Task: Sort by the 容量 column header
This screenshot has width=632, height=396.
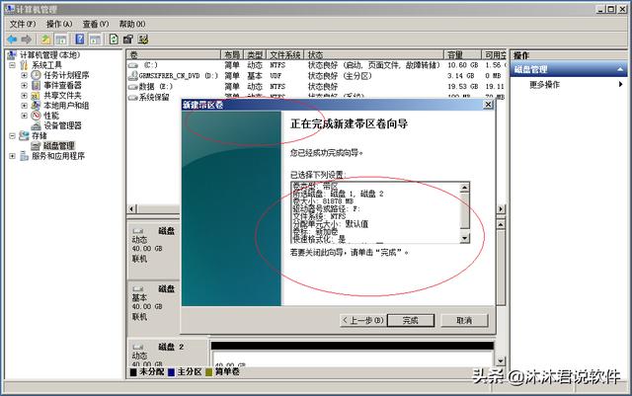Action: (463, 55)
